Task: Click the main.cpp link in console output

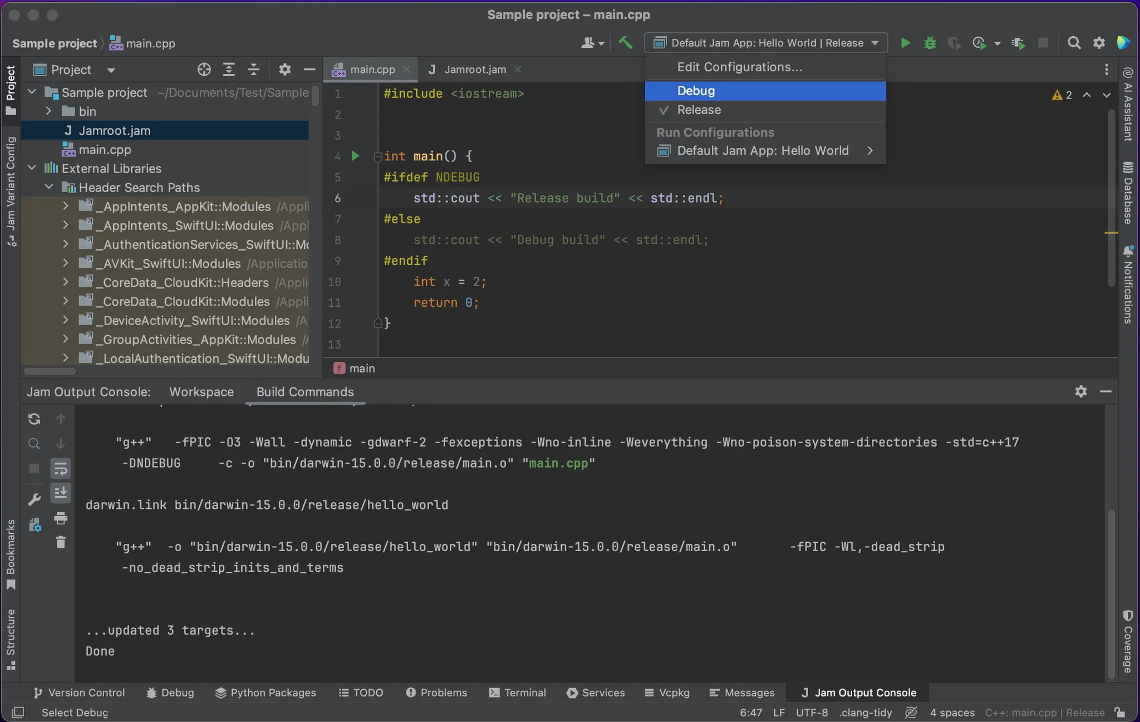Action: pos(558,463)
